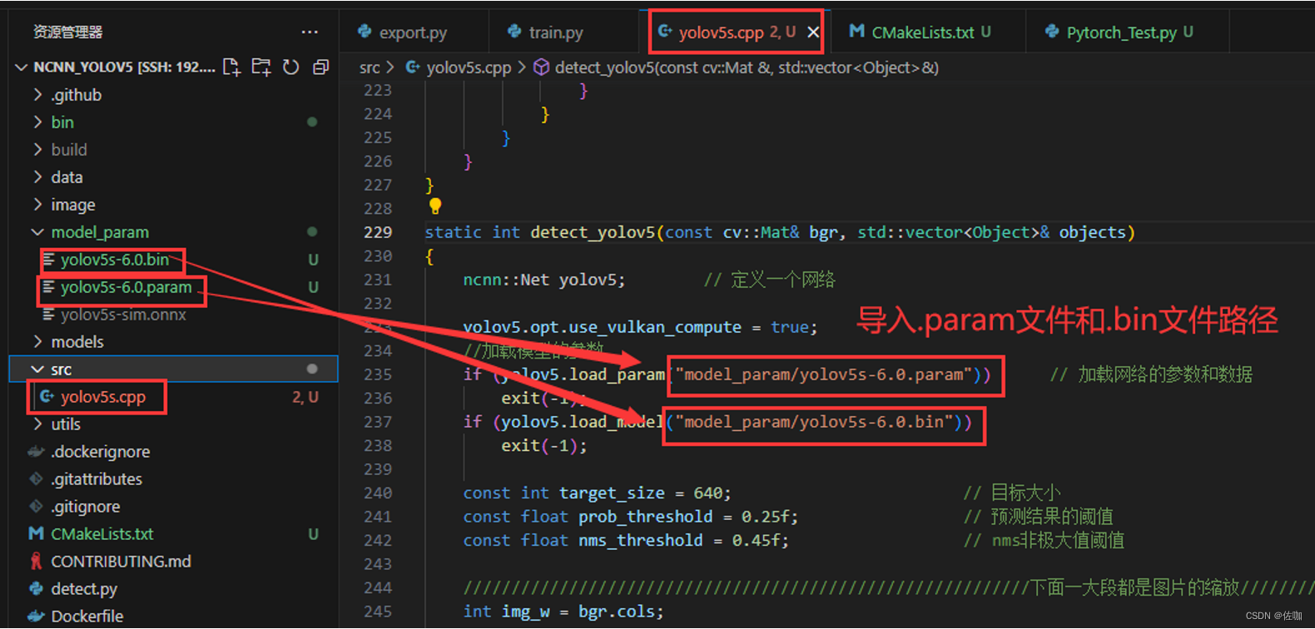This screenshot has width=1315, height=629.
Task: Open Dockerfile from the file tree
Action: (87, 617)
